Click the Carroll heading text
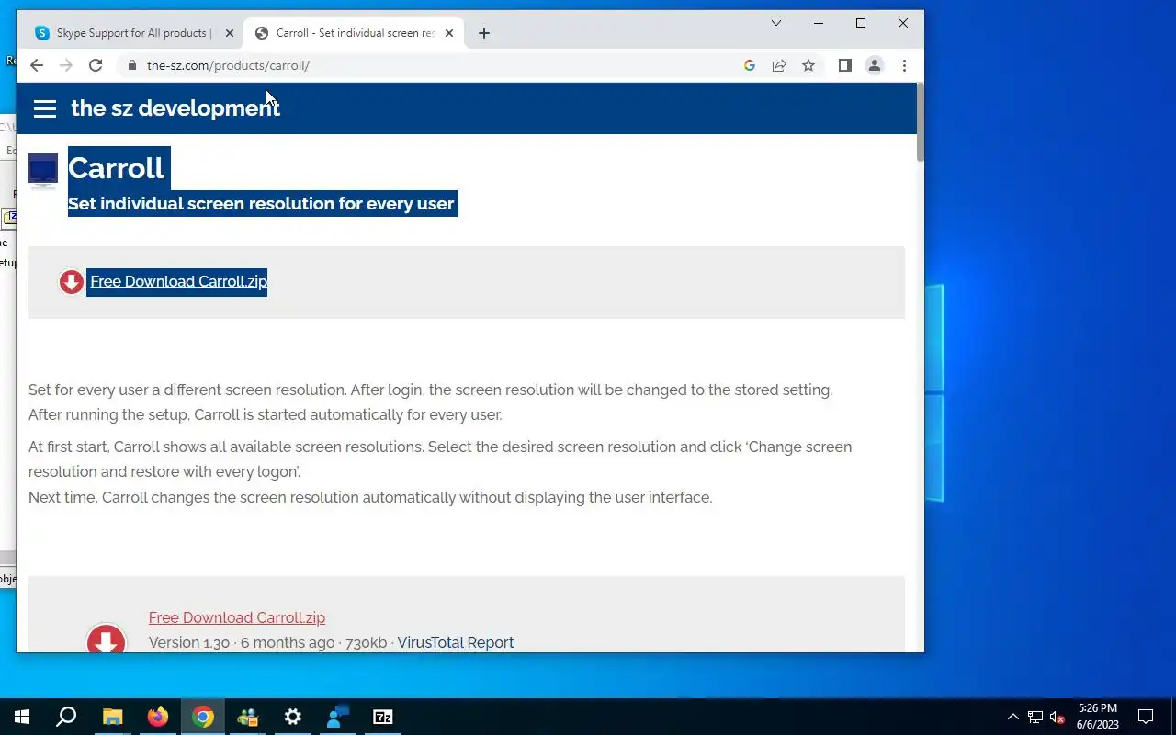 point(116,167)
